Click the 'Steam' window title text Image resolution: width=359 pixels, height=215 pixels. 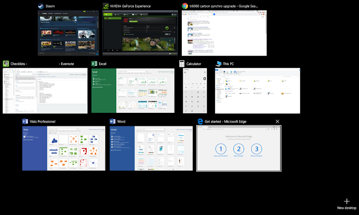(50, 6)
